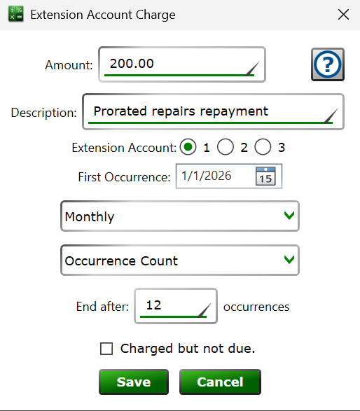
Task: Click into the Description text field
Action: point(213,111)
